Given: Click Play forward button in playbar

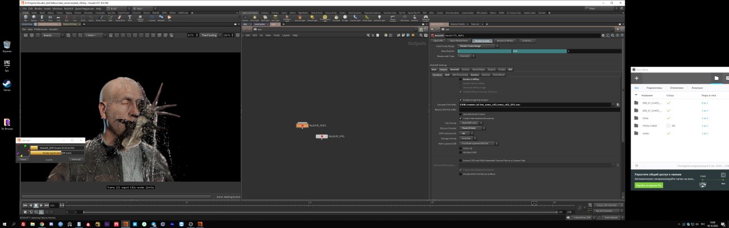Looking at the screenshot, I should (42, 205).
